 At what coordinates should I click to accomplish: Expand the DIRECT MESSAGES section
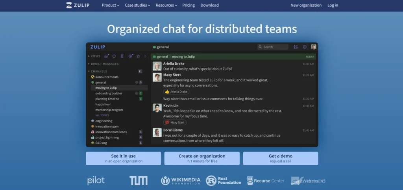point(104,64)
